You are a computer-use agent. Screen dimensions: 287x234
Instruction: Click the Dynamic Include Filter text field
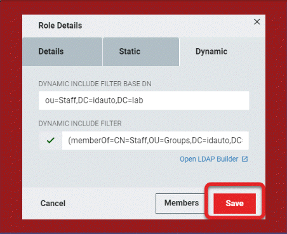coord(156,141)
